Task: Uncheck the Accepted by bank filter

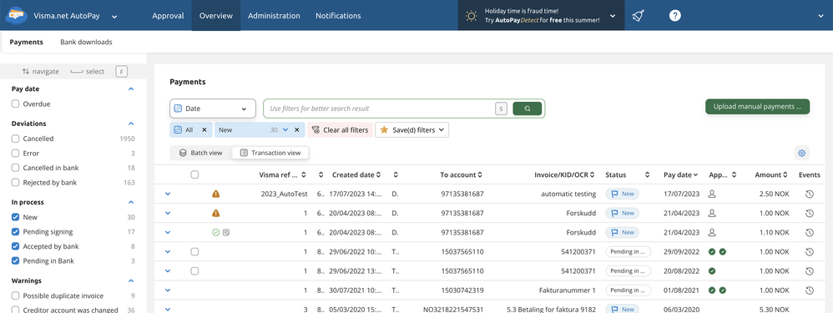Action: (15, 246)
